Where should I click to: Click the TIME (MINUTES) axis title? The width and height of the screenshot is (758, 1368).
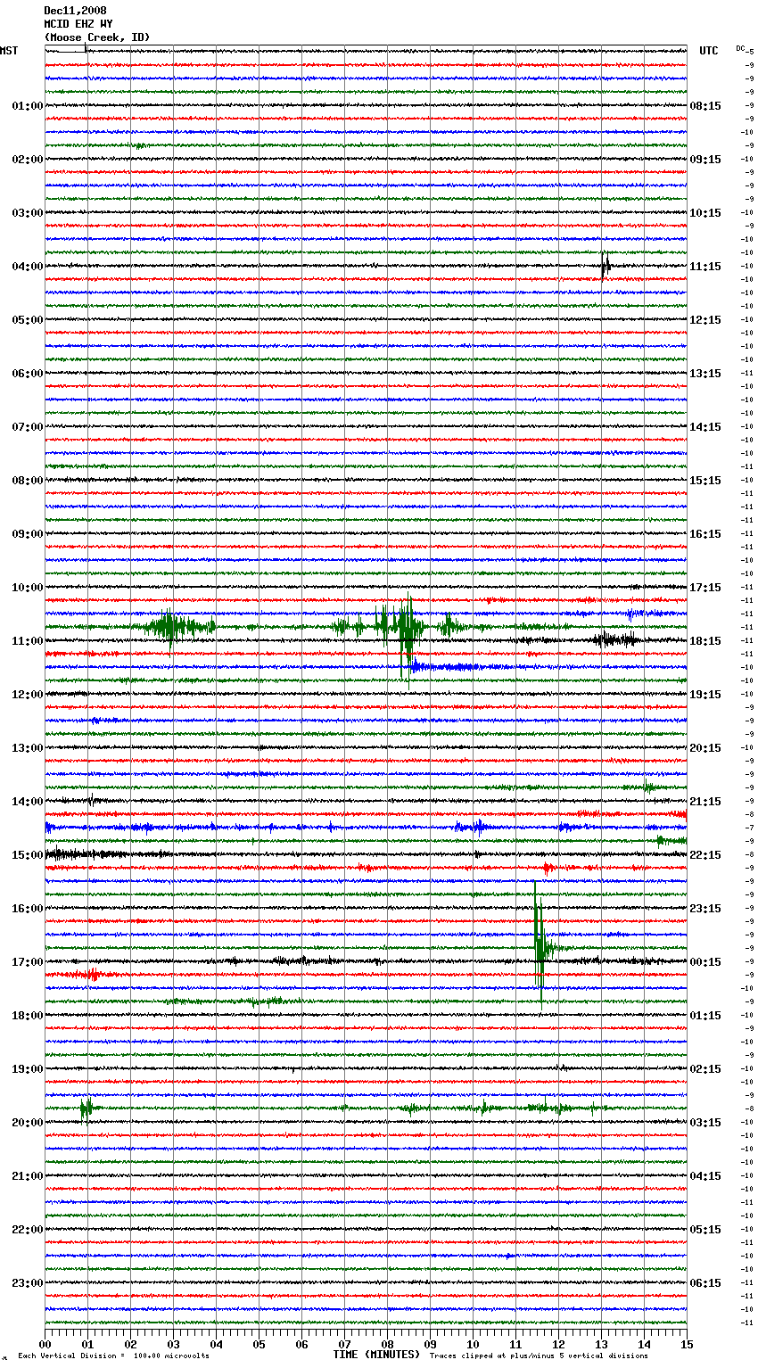tap(376, 1355)
